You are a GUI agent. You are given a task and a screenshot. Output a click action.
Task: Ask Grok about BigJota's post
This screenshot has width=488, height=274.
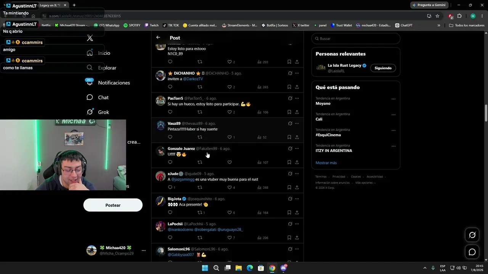point(290,199)
